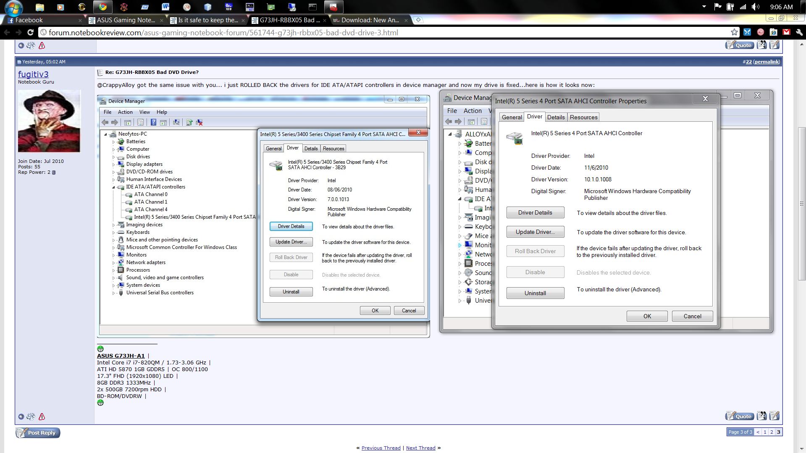
Task: Open Action menu in left Device Manager screenshot
Action: (x=125, y=112)
